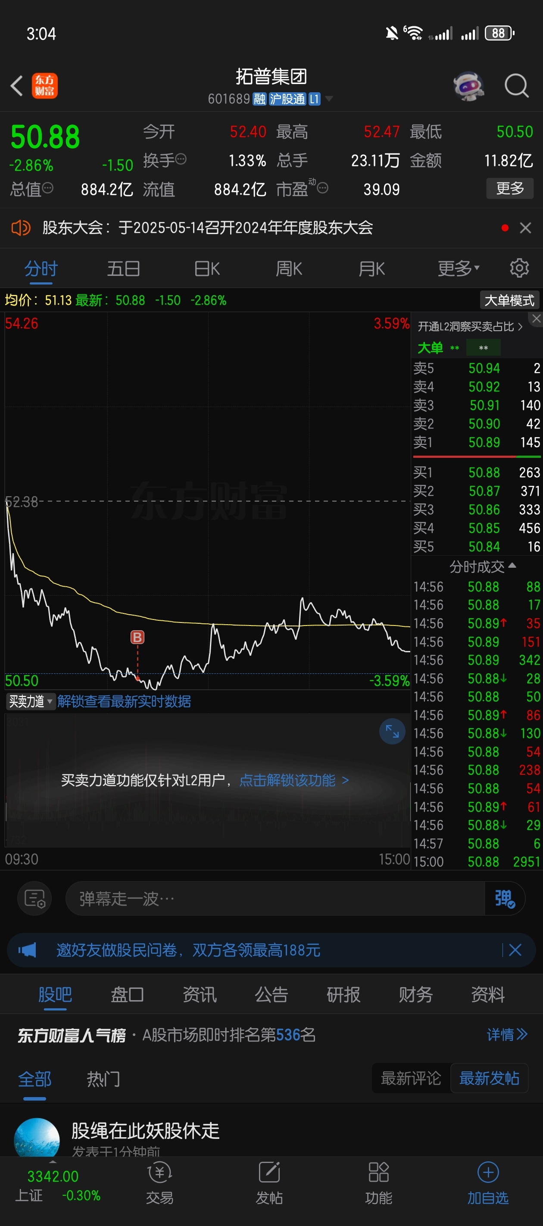Switch to the 周K chart tab
The width and height of the screenshot is (543, 1226).
[x=289, y=269]
